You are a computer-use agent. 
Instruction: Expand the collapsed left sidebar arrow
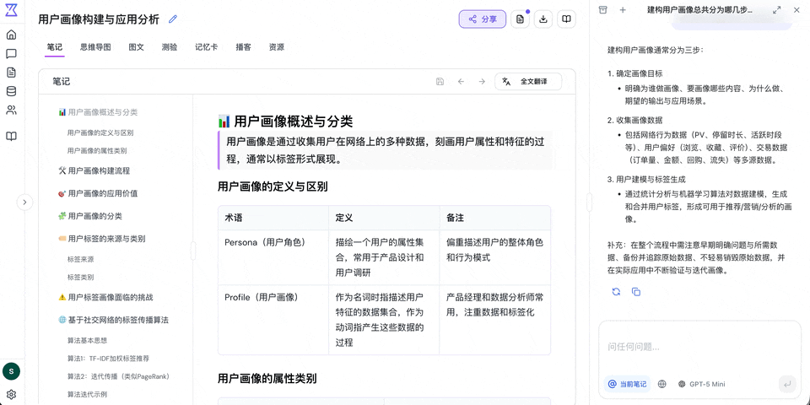(24, 202)
